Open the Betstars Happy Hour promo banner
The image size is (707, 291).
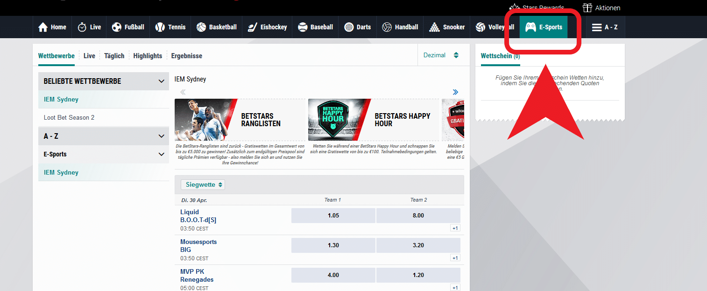click(x=374, y=120)
